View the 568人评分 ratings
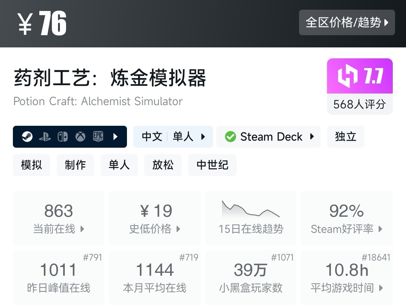The height and width of the screenshot is (308, 406). [360, 104]
